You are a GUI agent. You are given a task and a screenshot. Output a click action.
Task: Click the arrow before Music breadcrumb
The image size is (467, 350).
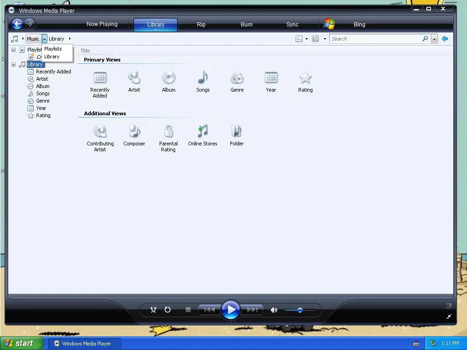coord(23,38)
